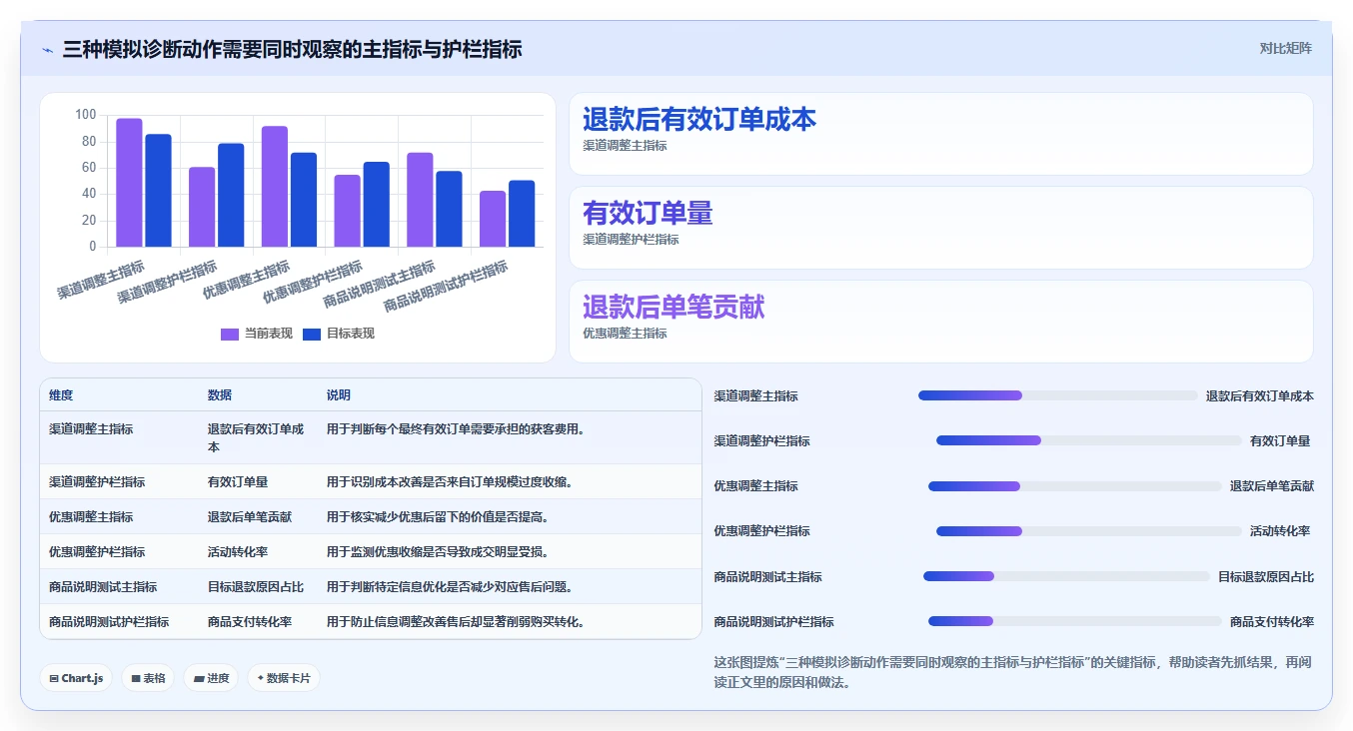This screenshot has width=1353, height=731.
Task: Click the purple 当前表现 bar for 商品说明测试护栏指标
Action: [493, 219]
